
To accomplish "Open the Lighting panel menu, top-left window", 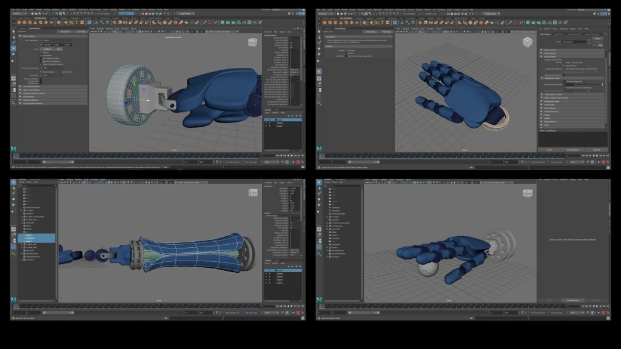I will (109, 28).
